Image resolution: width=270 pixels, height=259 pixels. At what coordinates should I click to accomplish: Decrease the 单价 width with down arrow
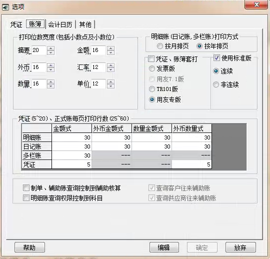click(110, 86)
